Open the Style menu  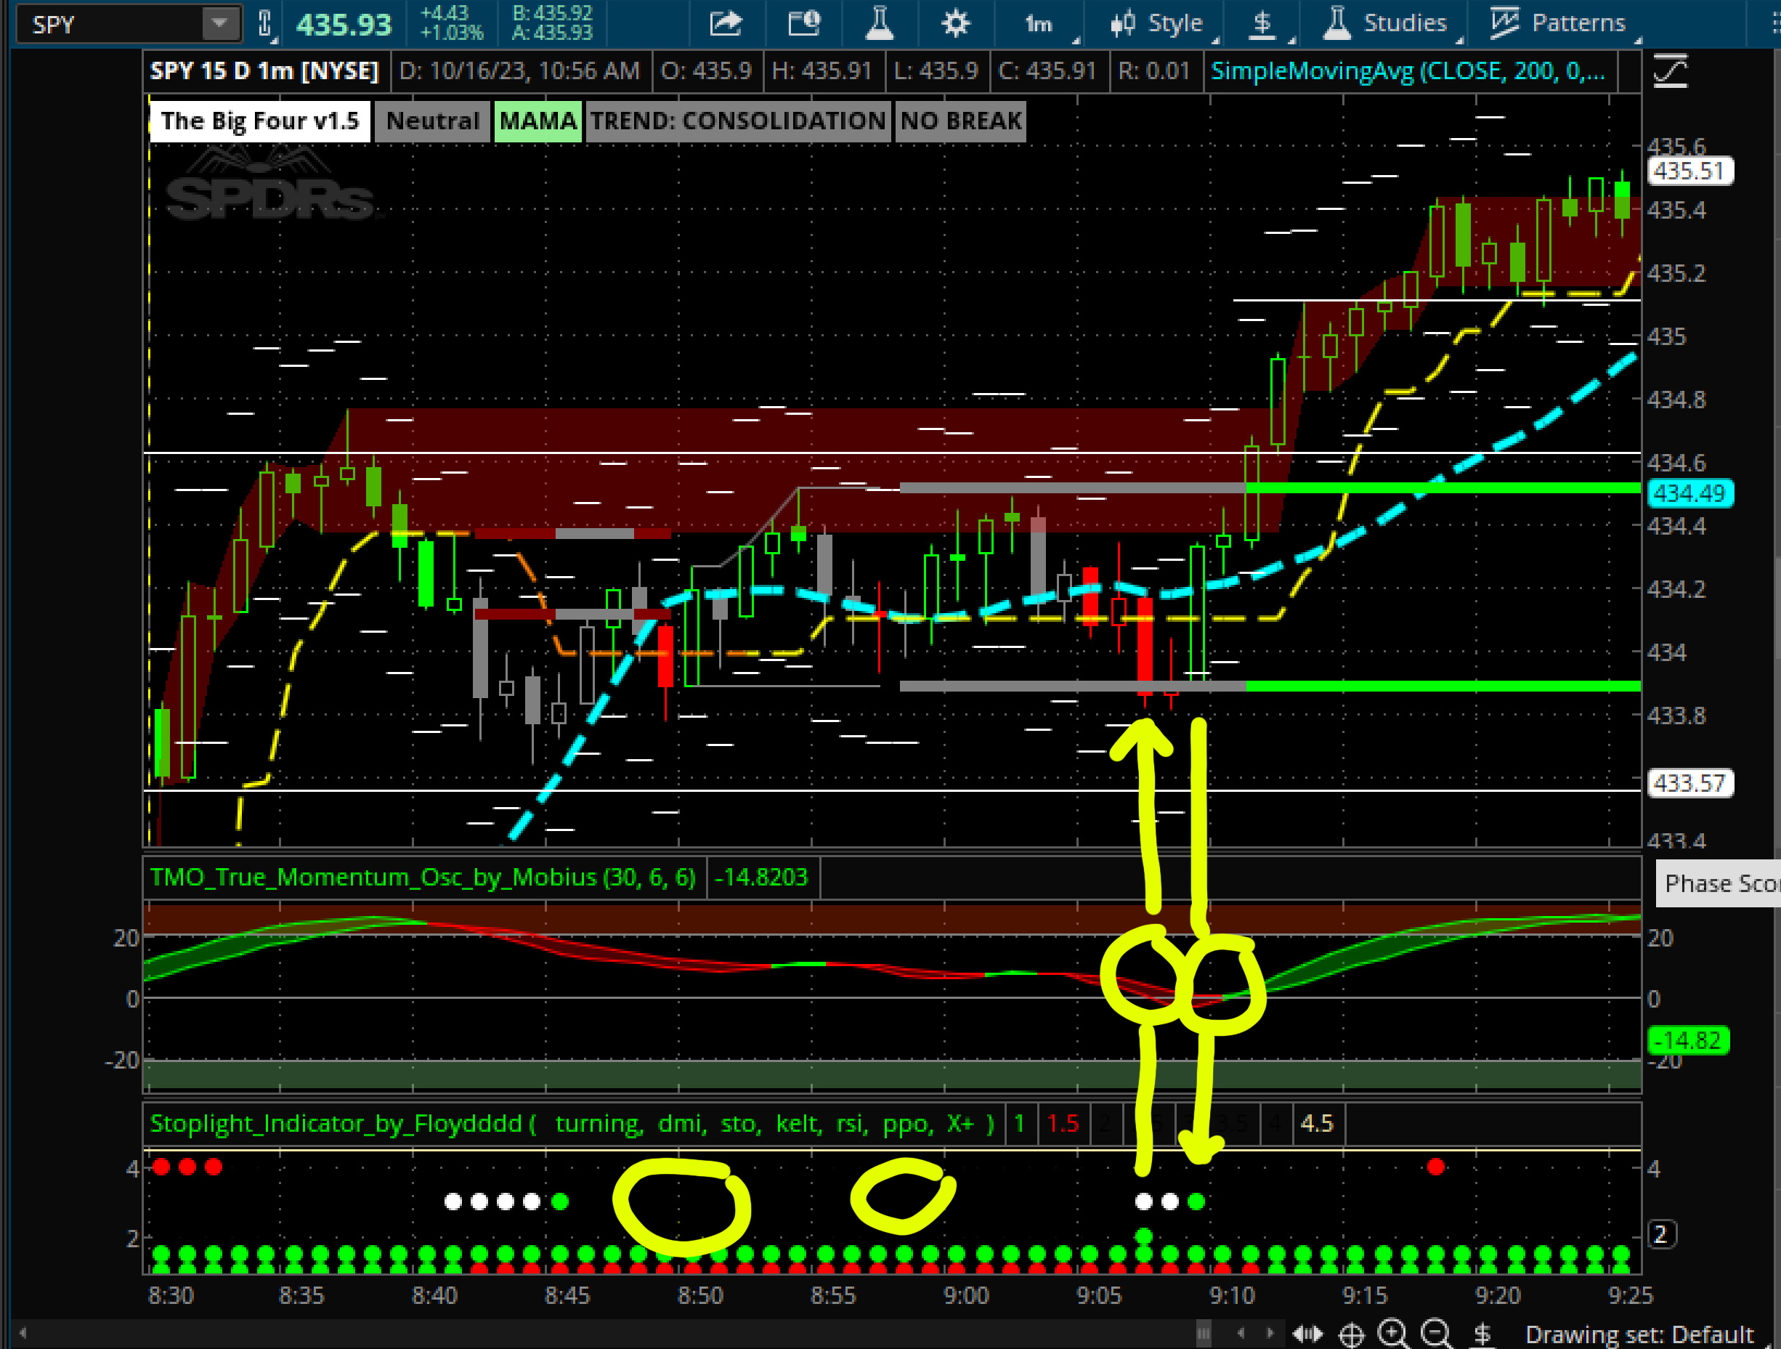pyautogui.click(x=1156, y=23)
